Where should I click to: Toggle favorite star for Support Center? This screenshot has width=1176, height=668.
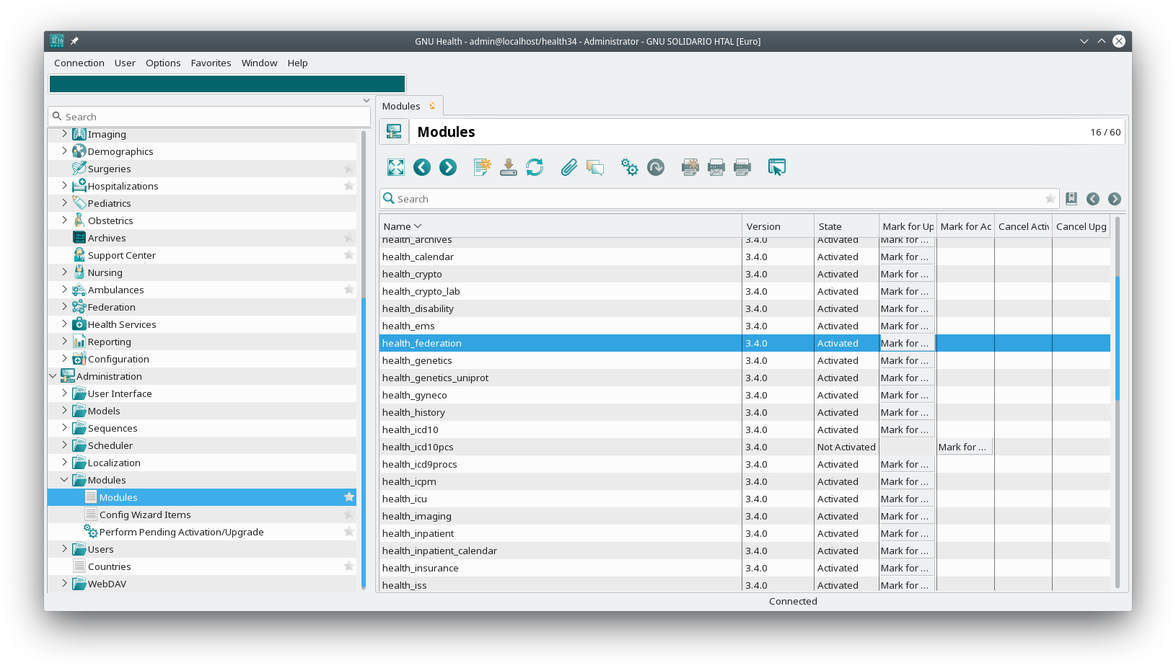tap(349, 255)
